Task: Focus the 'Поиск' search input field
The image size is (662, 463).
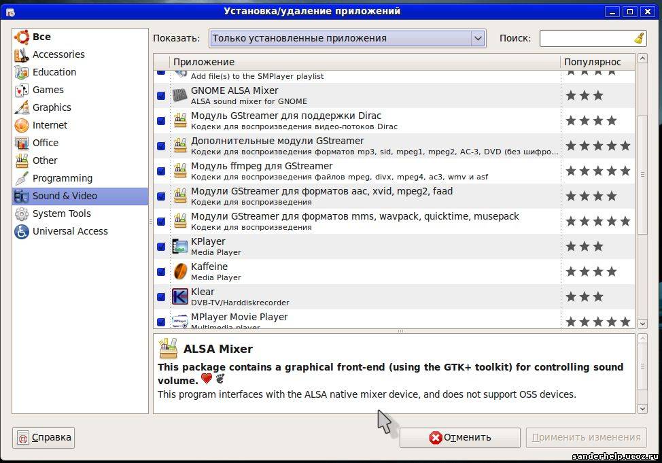Action: [586, 38]
